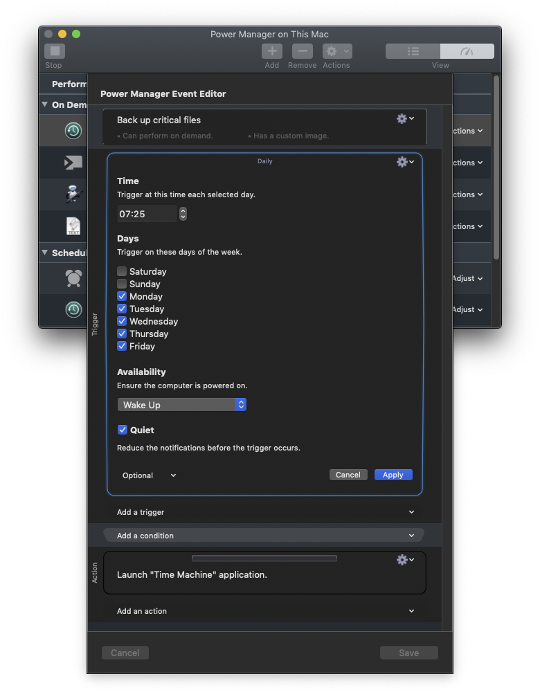This screenshot has height=692, width=540.
Task: Open the upper Adjust dropdown in main window
Action: click(467, 278)
